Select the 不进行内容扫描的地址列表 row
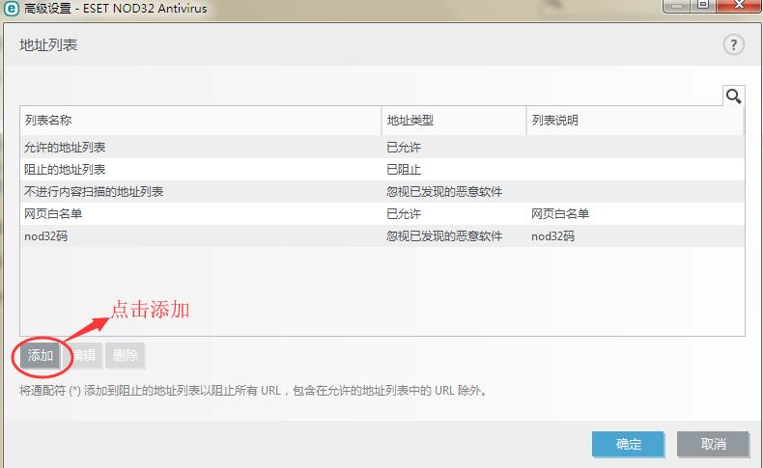The width and height of the screenshot is (763, 468). [382, 191]
